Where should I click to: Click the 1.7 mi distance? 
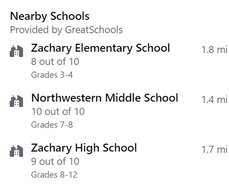[214, 150]
